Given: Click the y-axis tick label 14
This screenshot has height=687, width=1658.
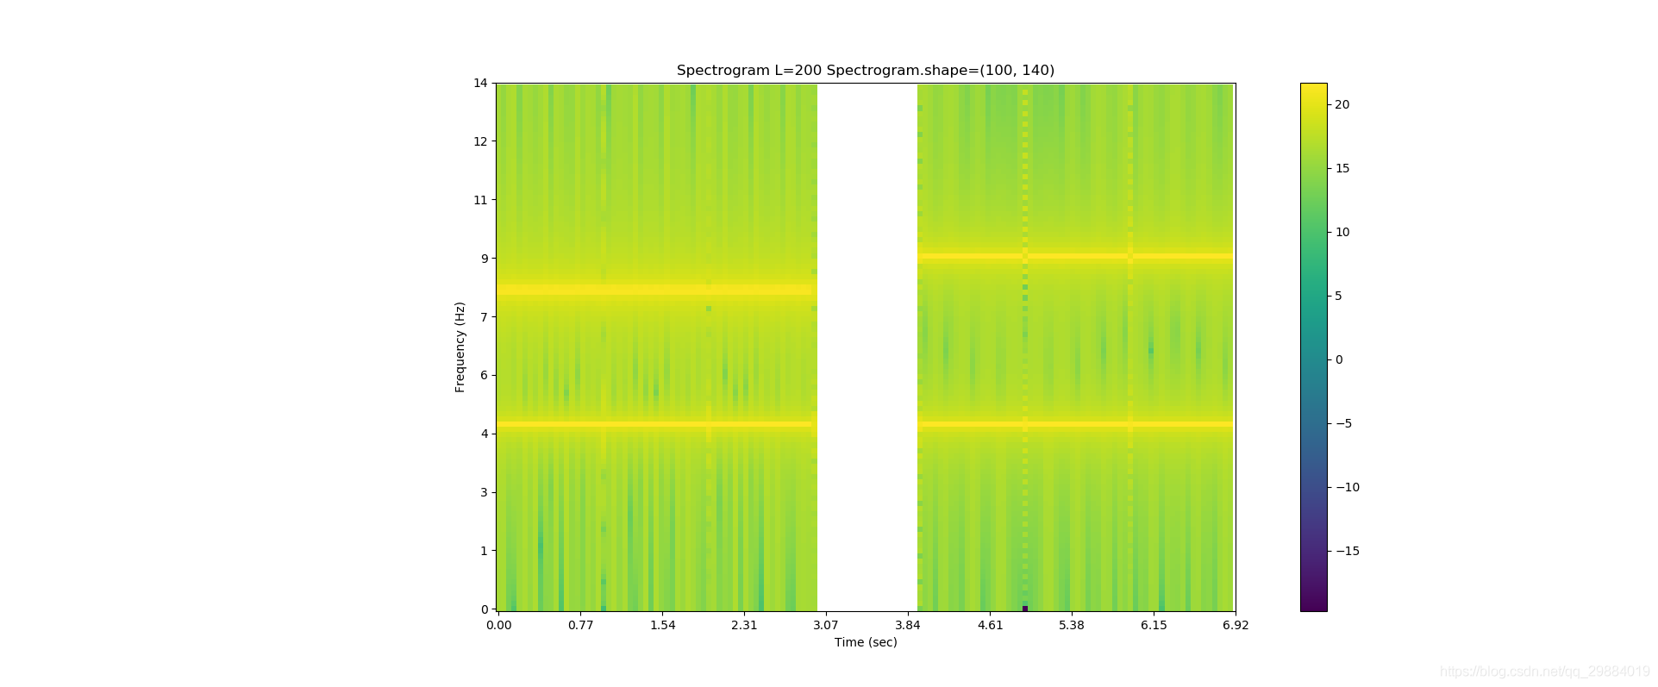Looking at the screenshot, I should point(480,83).
